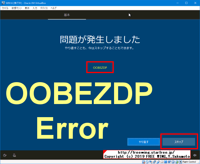Click the USB devices indicator

pyautogui.click(x=158, y=162)
